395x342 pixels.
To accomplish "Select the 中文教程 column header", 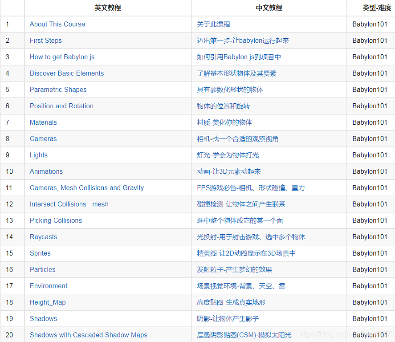I will click(x=269, y=8).
